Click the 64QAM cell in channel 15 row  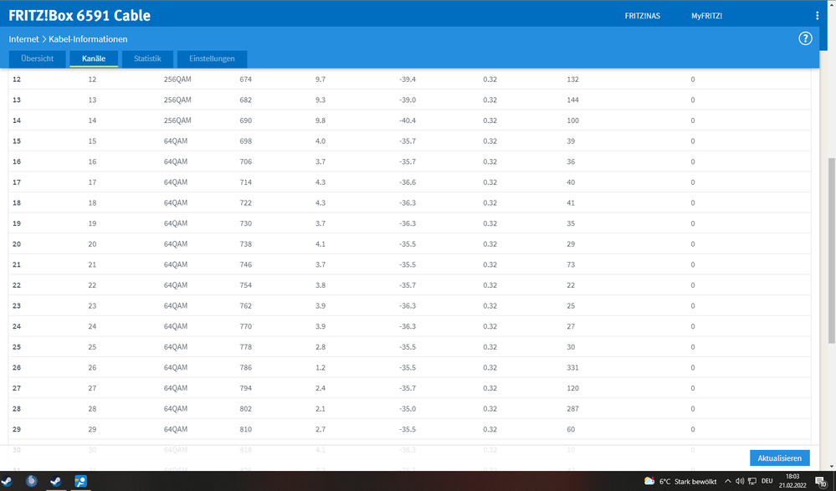pos(176,141)
